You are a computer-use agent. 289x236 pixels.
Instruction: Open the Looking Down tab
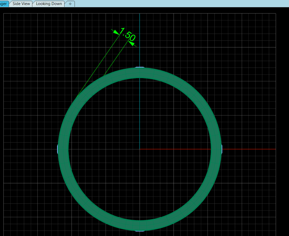49,4
